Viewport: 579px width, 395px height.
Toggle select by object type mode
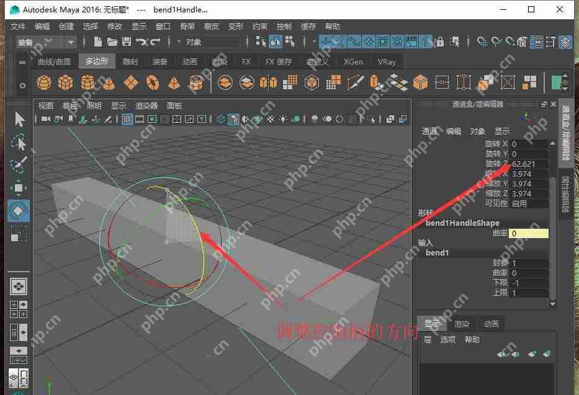276,42
